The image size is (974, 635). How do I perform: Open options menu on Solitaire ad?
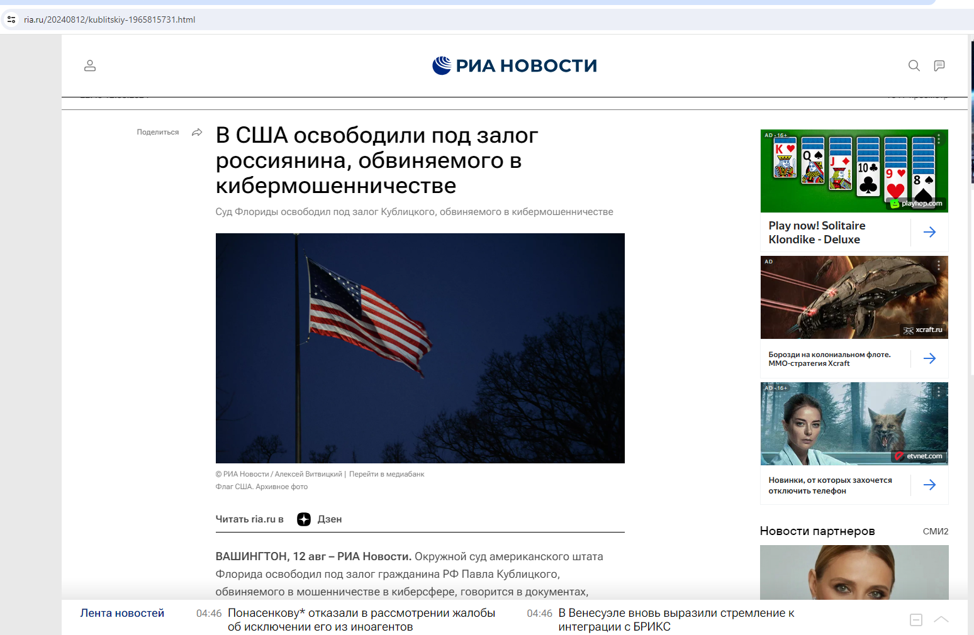pos(938,139)
